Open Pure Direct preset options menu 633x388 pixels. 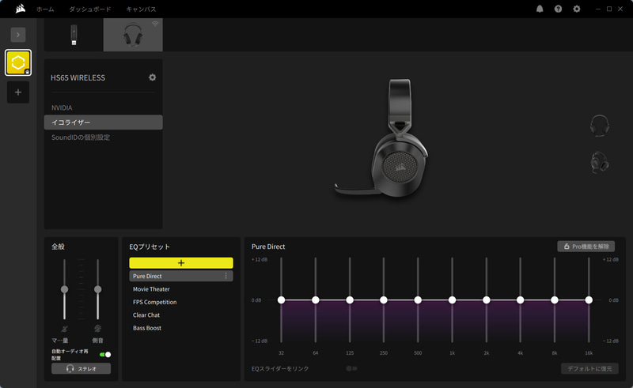pos(226,276)
